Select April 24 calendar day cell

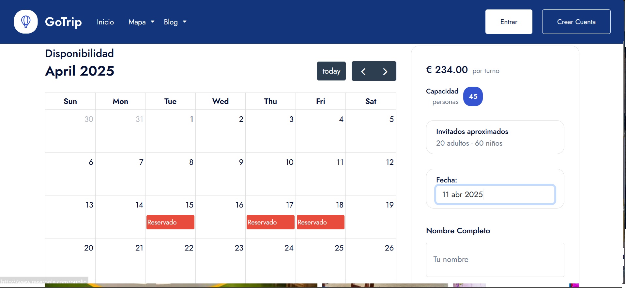pos(270,260)
